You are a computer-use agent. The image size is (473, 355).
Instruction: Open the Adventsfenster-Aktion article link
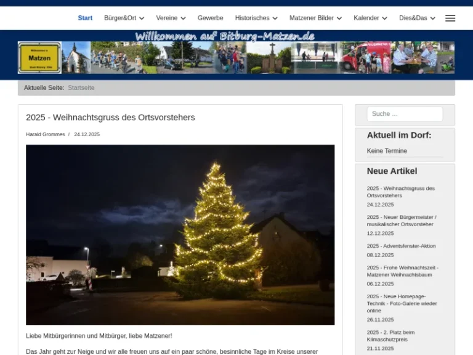(401, 246)
